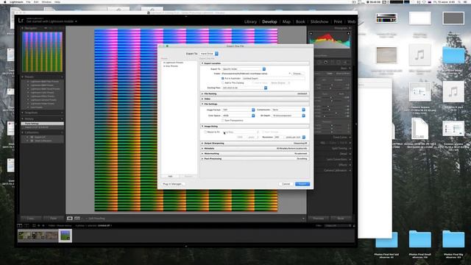Screen dimensions: 471x265
Task: Select the Spot Removal tool
Action: click(325, 62)
